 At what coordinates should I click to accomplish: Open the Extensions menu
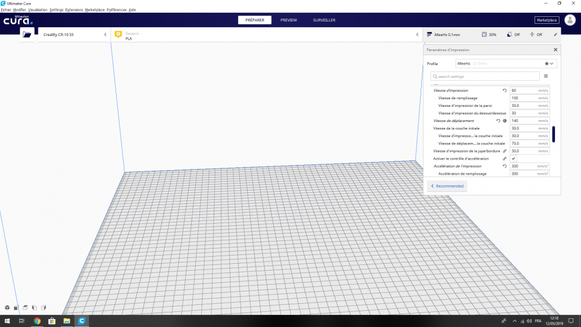(74, 10)
